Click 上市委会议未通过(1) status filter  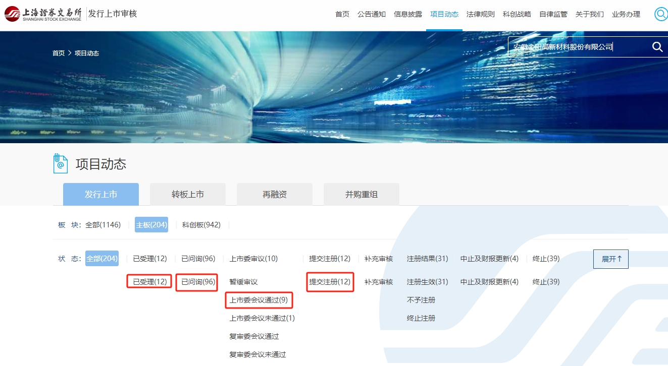[x=262, y=318]
